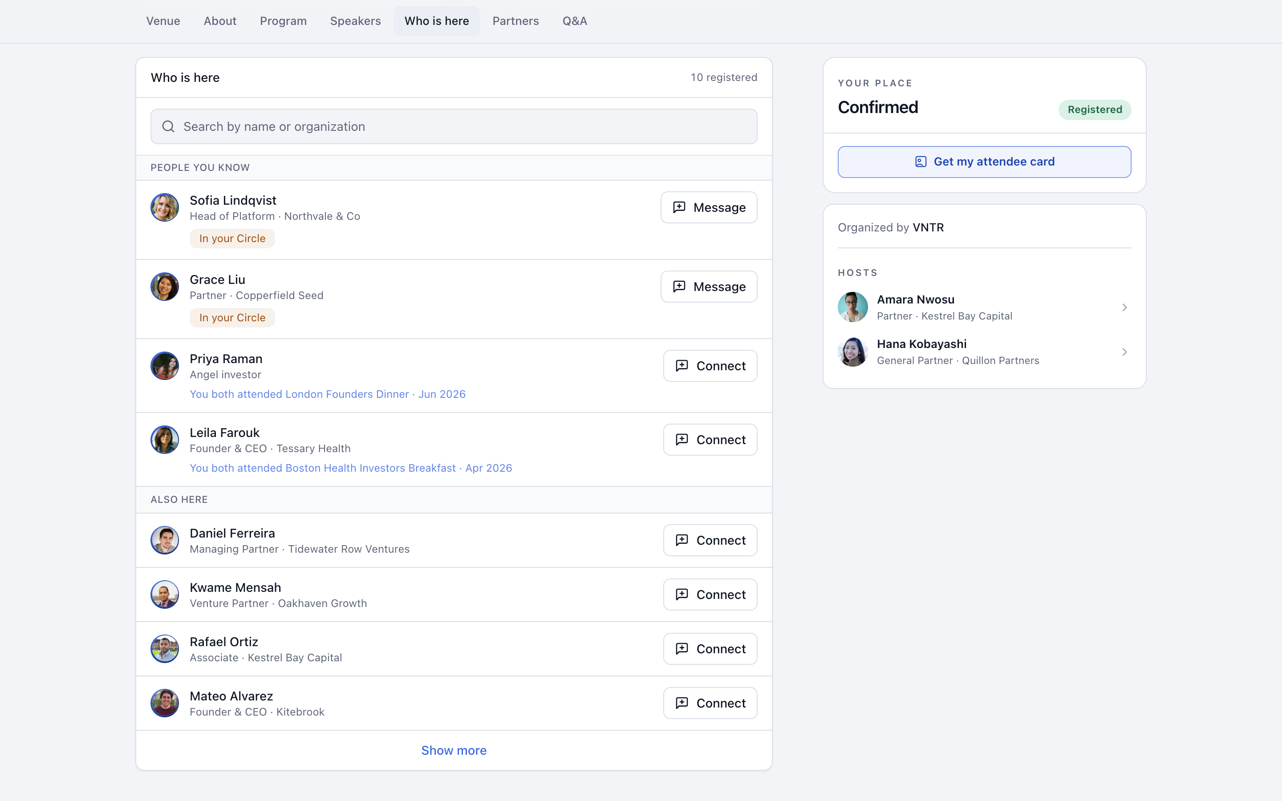
Task: Switch to the Venue tab
Action: (163, 21)
